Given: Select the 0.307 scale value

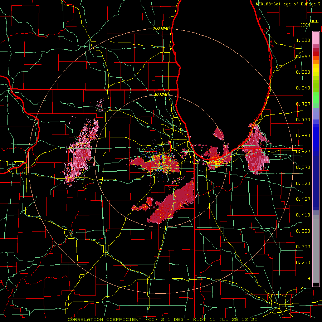Looking at the screenshot, I should click(x=303, y=247).
